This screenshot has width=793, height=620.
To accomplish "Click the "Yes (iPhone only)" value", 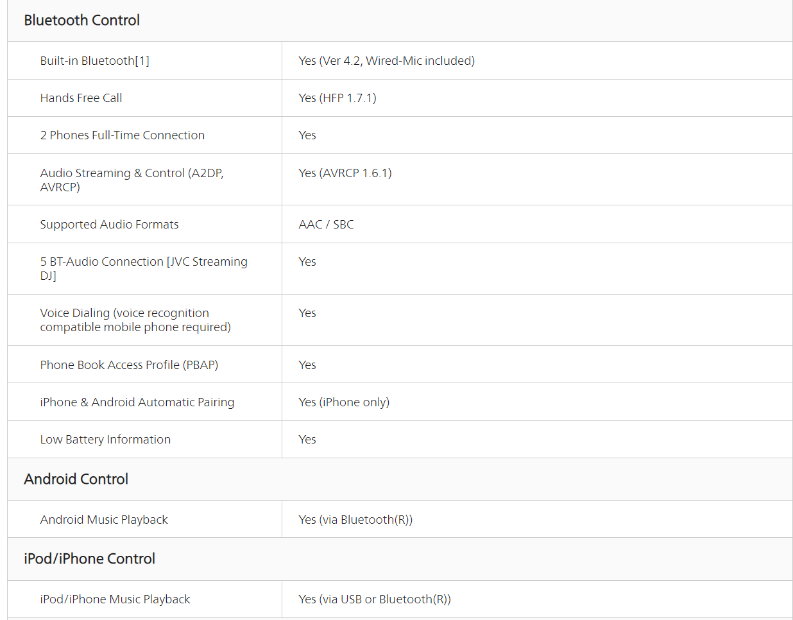I will [343, 402].
